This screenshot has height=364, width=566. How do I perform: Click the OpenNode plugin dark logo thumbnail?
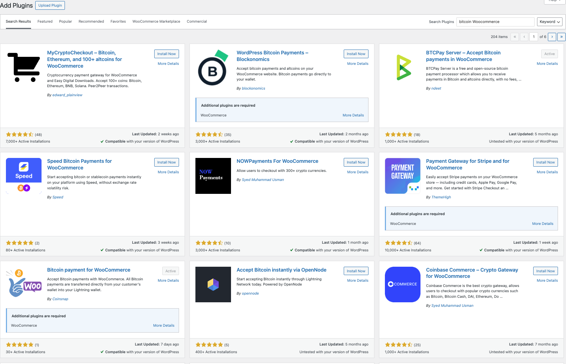pos(213,285)
